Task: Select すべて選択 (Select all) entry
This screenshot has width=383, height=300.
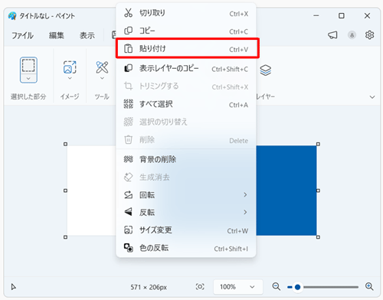Action: coord(186,104)
